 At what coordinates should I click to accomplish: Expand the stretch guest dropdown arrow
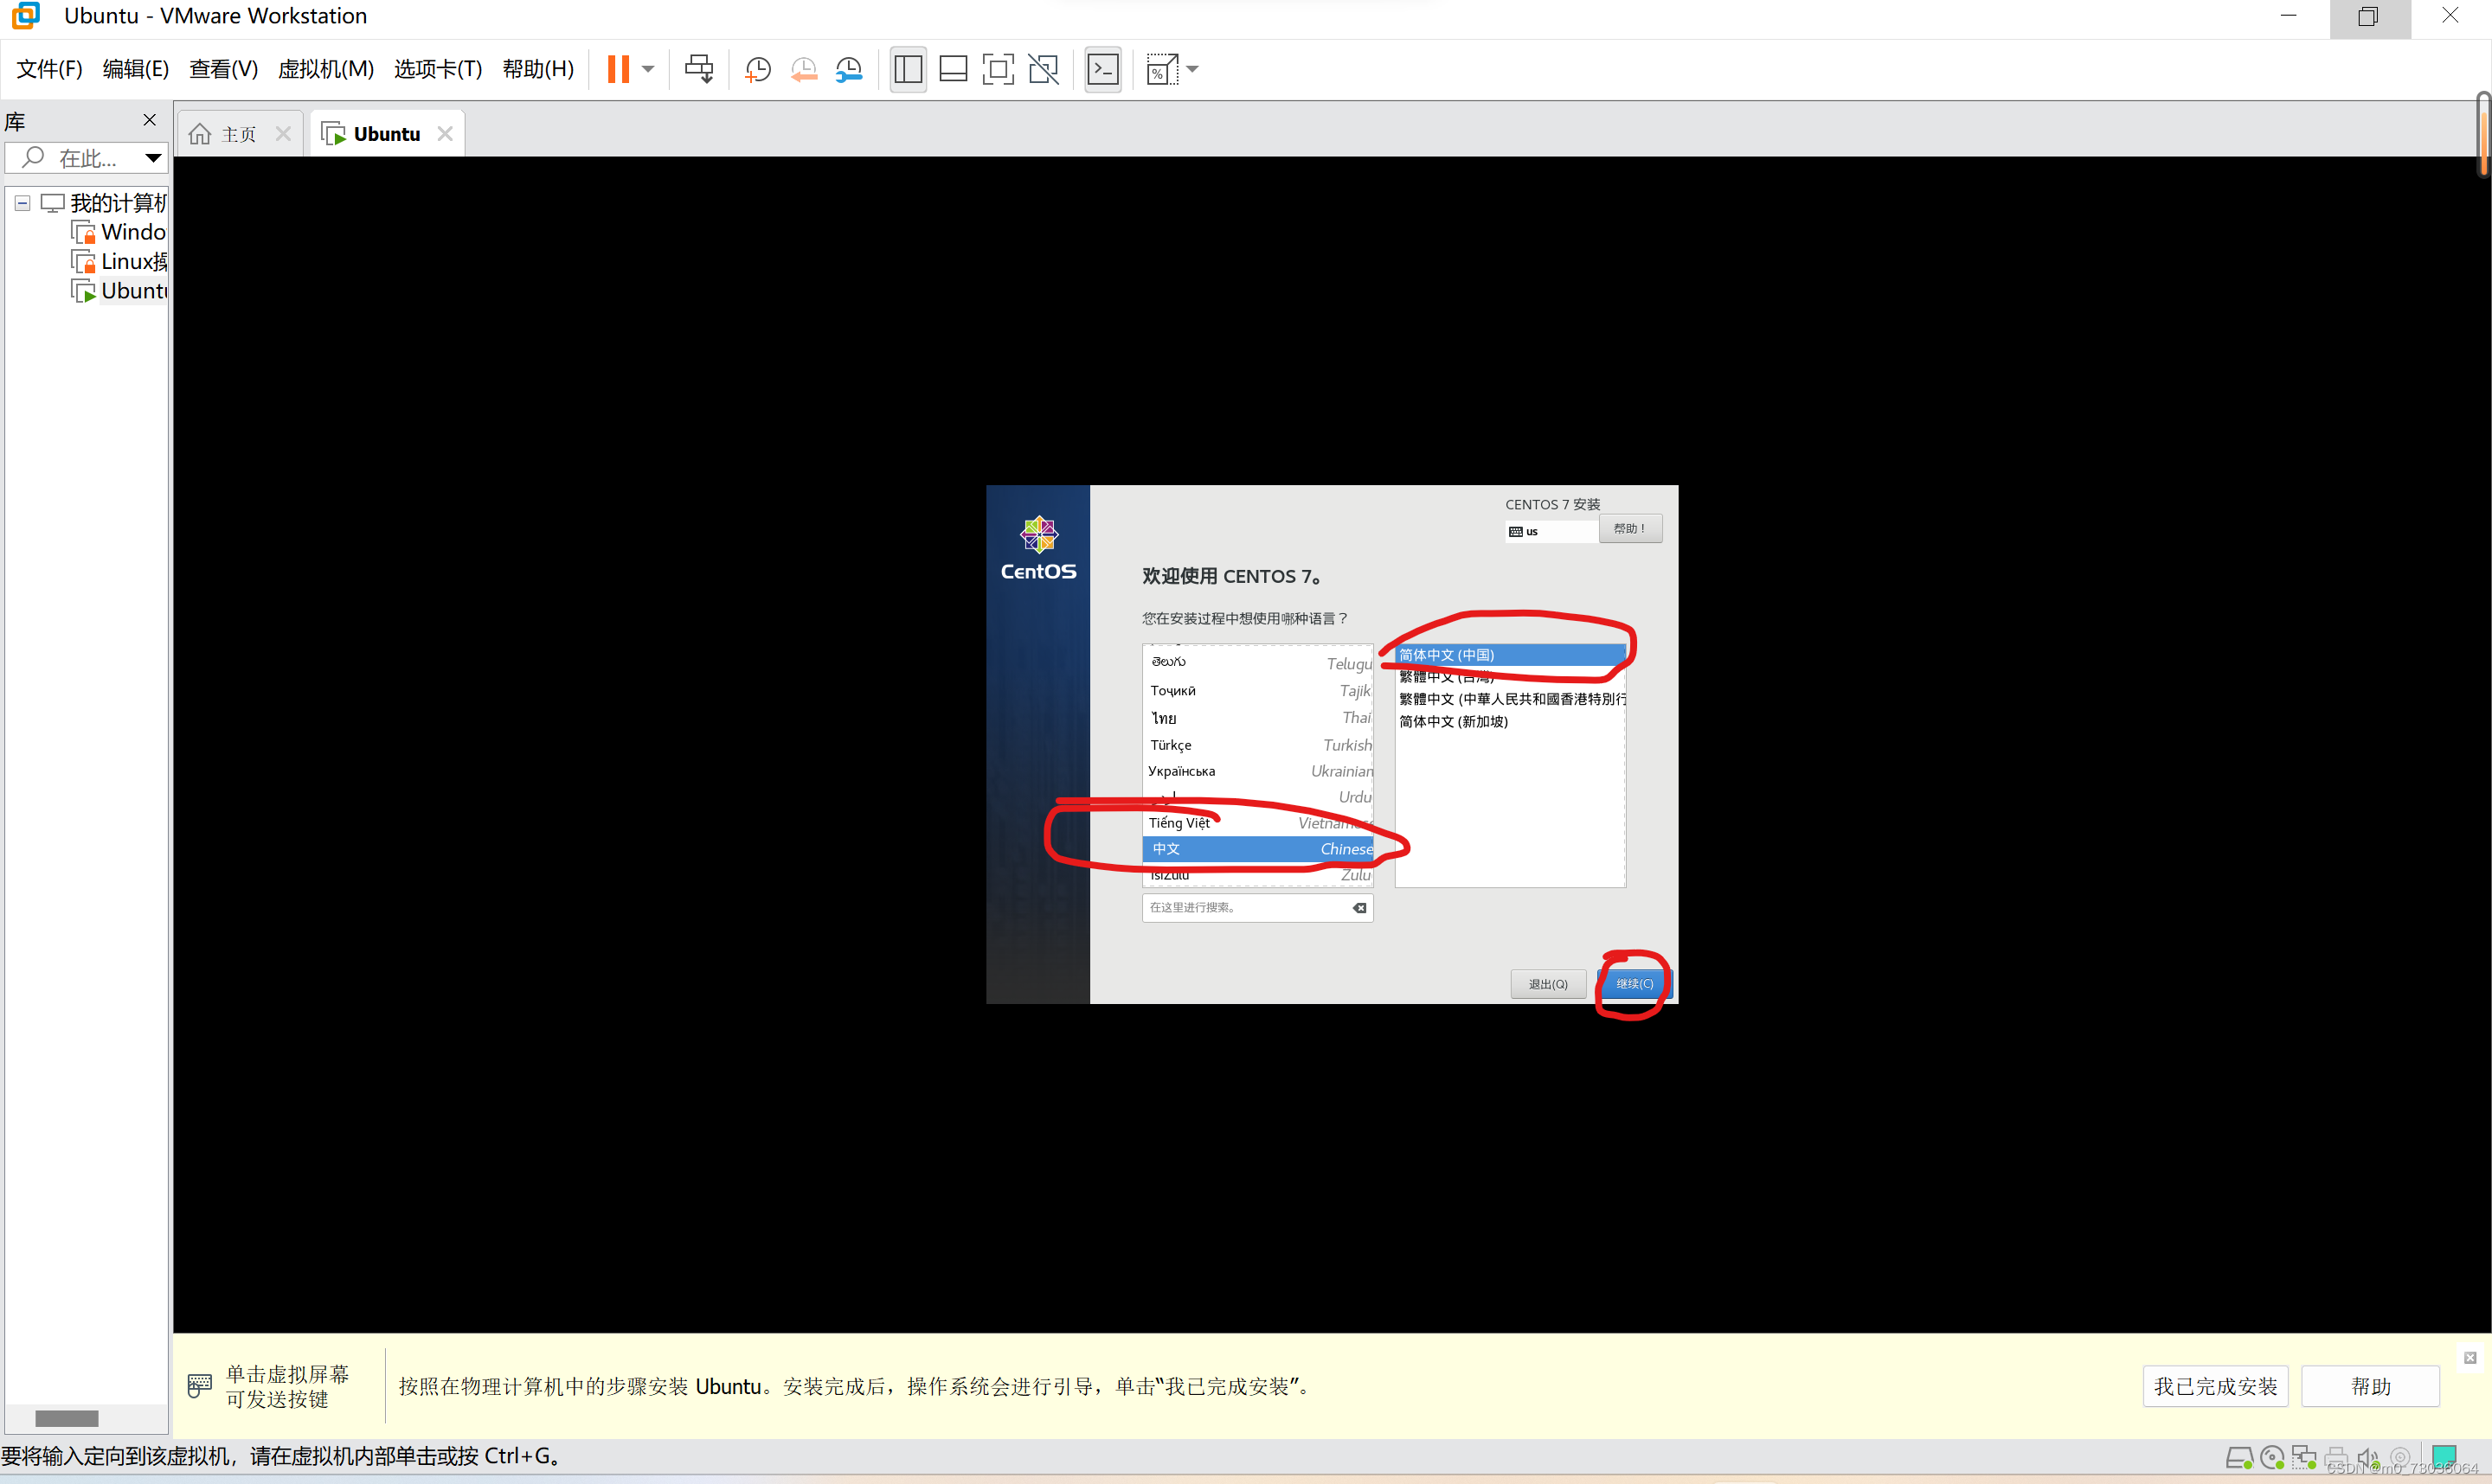click(1192, 69)
